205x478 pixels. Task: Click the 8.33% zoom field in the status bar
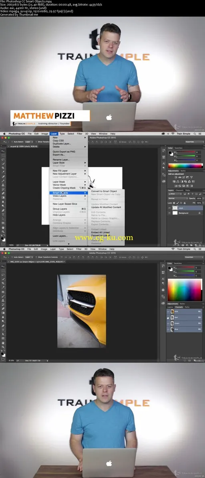[11, 361]
